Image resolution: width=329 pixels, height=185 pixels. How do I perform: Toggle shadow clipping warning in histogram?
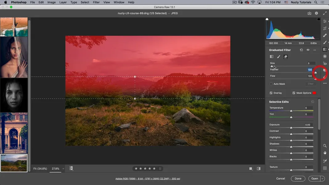point(267,19)
